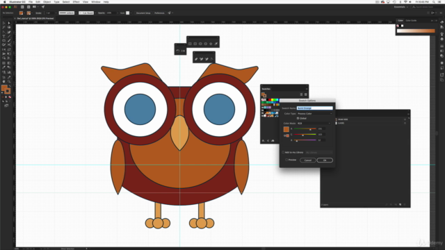The width and height of the screenshot is (445, 250).
Task: Click the Delete Anchor Point tool
Action: coord(207,59)
